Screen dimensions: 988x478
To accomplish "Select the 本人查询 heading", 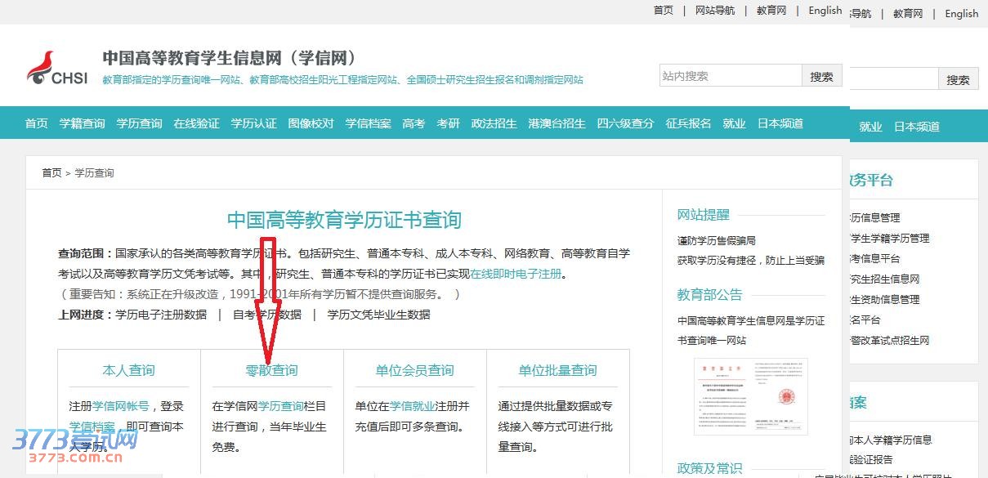I will [128, 370].
